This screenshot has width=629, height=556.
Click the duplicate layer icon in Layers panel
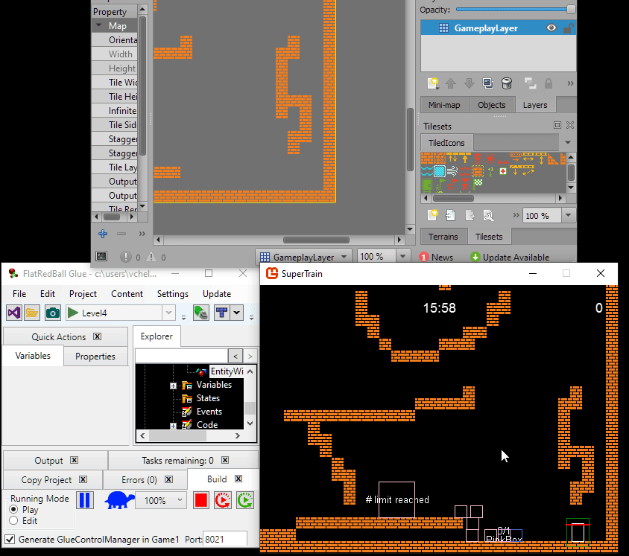click(487, 83)
